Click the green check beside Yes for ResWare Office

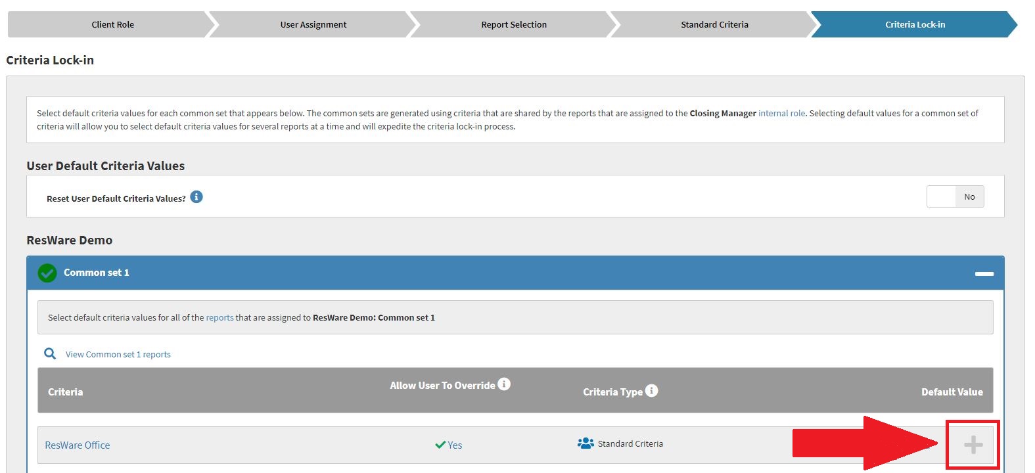(x=440, y=445)
